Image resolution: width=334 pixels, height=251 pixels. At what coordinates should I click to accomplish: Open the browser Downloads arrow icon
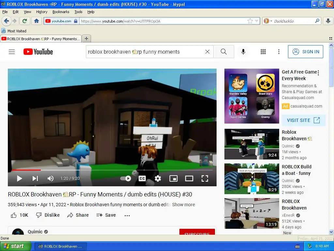(x=328, y=21)
